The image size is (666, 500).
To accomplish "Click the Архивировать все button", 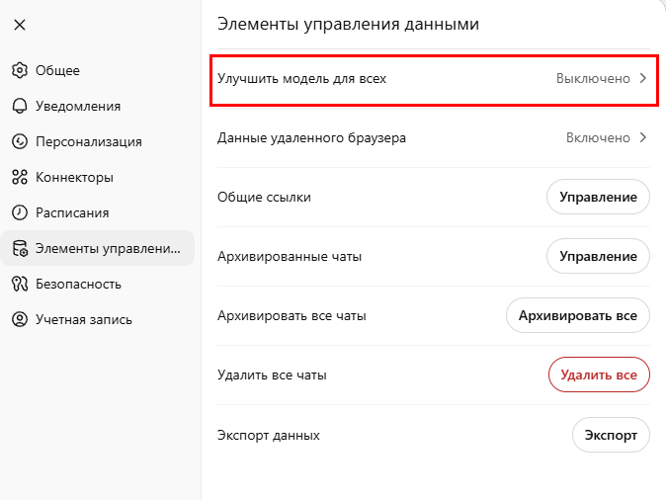I will [578, 315].
